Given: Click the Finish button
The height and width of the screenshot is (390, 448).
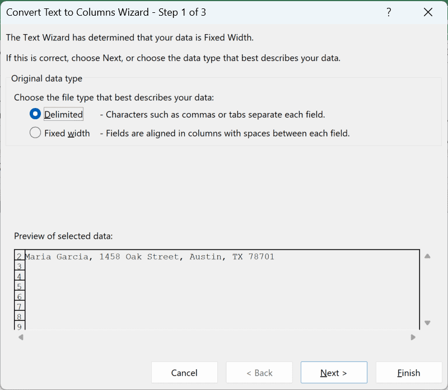Looking at the screenshot, I should 409,373.
